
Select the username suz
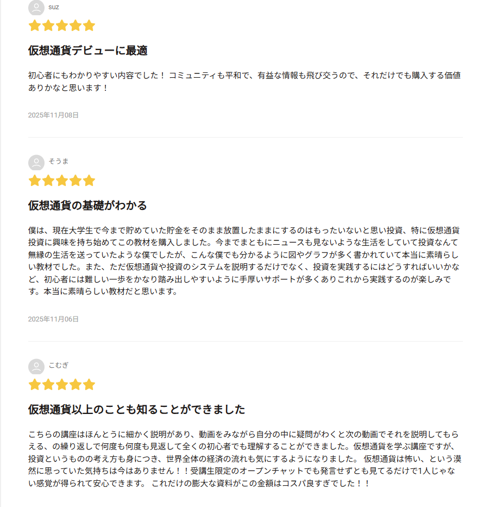point(54,7)
